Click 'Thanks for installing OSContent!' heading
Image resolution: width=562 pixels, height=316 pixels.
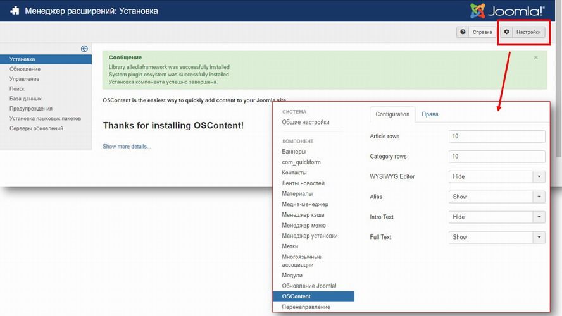173,126
